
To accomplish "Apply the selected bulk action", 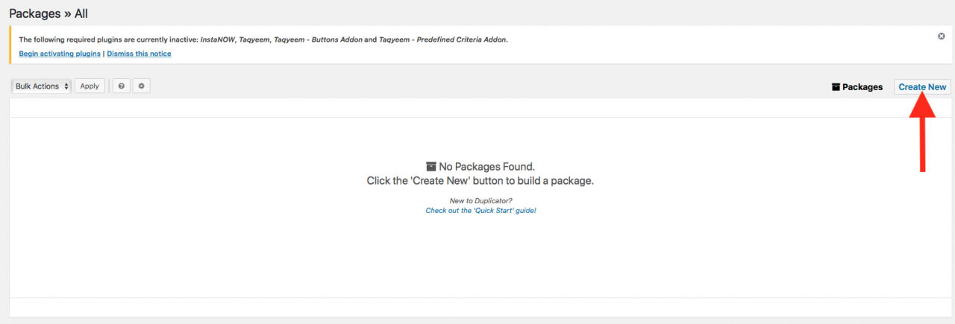I will tap(90, 86).
